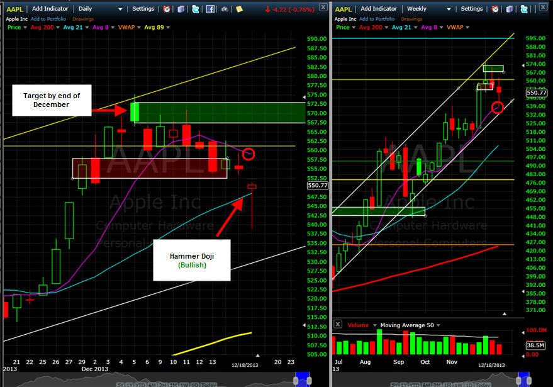
Task: Expand Avg 8 options in Weekly chart
Action: (441, 28)
